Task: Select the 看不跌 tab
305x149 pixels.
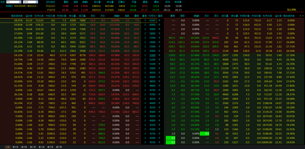Action: coord(58,147)
